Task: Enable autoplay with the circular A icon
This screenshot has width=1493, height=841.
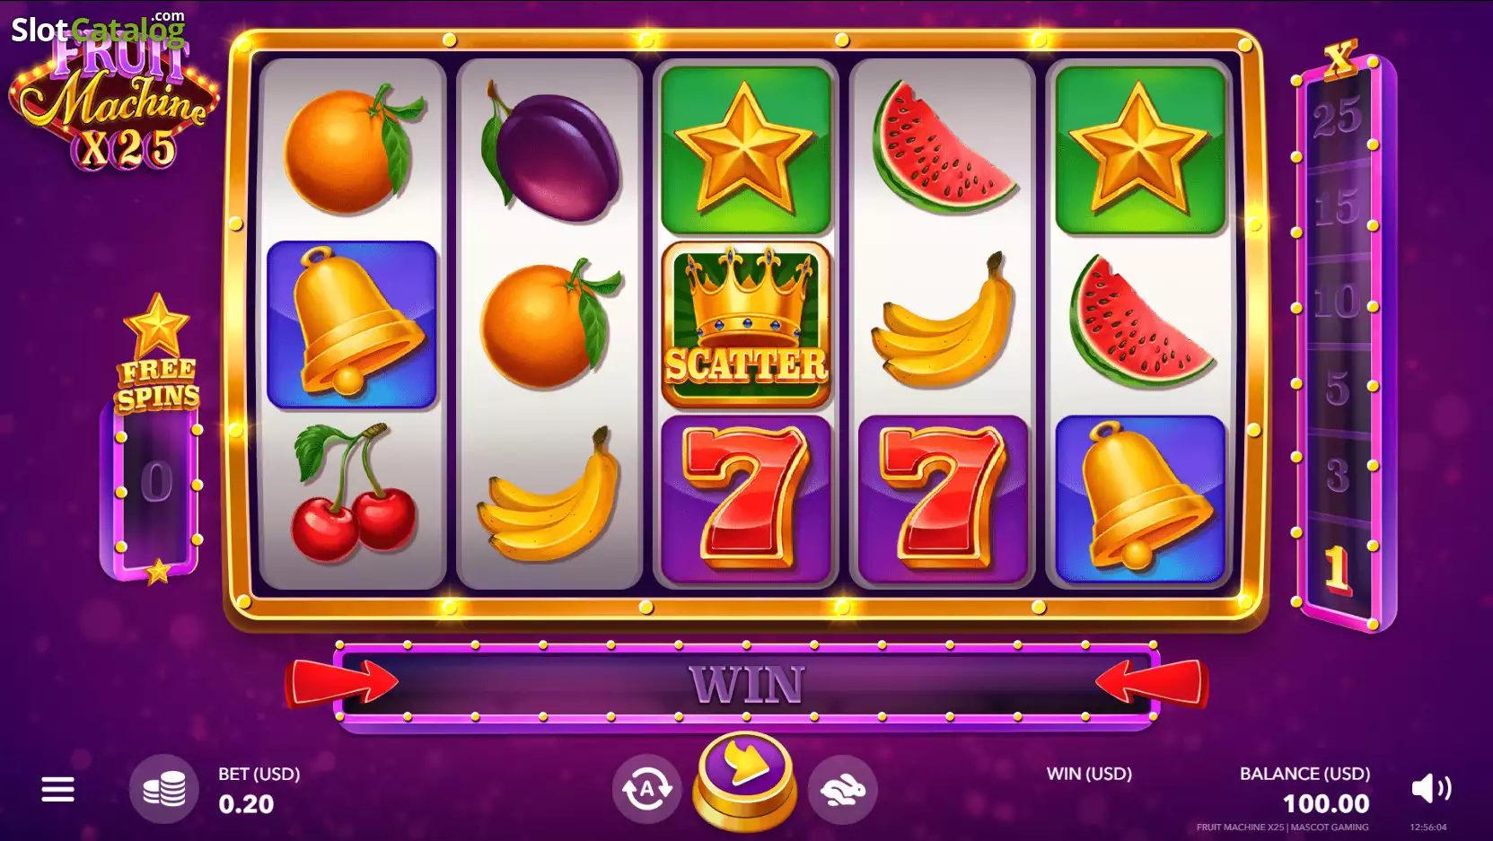Action: click(646, 790)
